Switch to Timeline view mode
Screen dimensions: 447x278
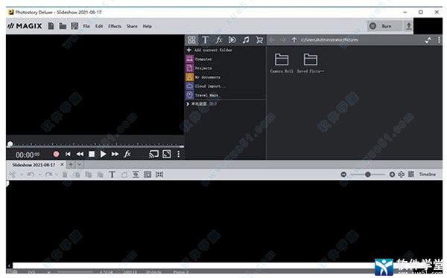(x=427, y=174)
